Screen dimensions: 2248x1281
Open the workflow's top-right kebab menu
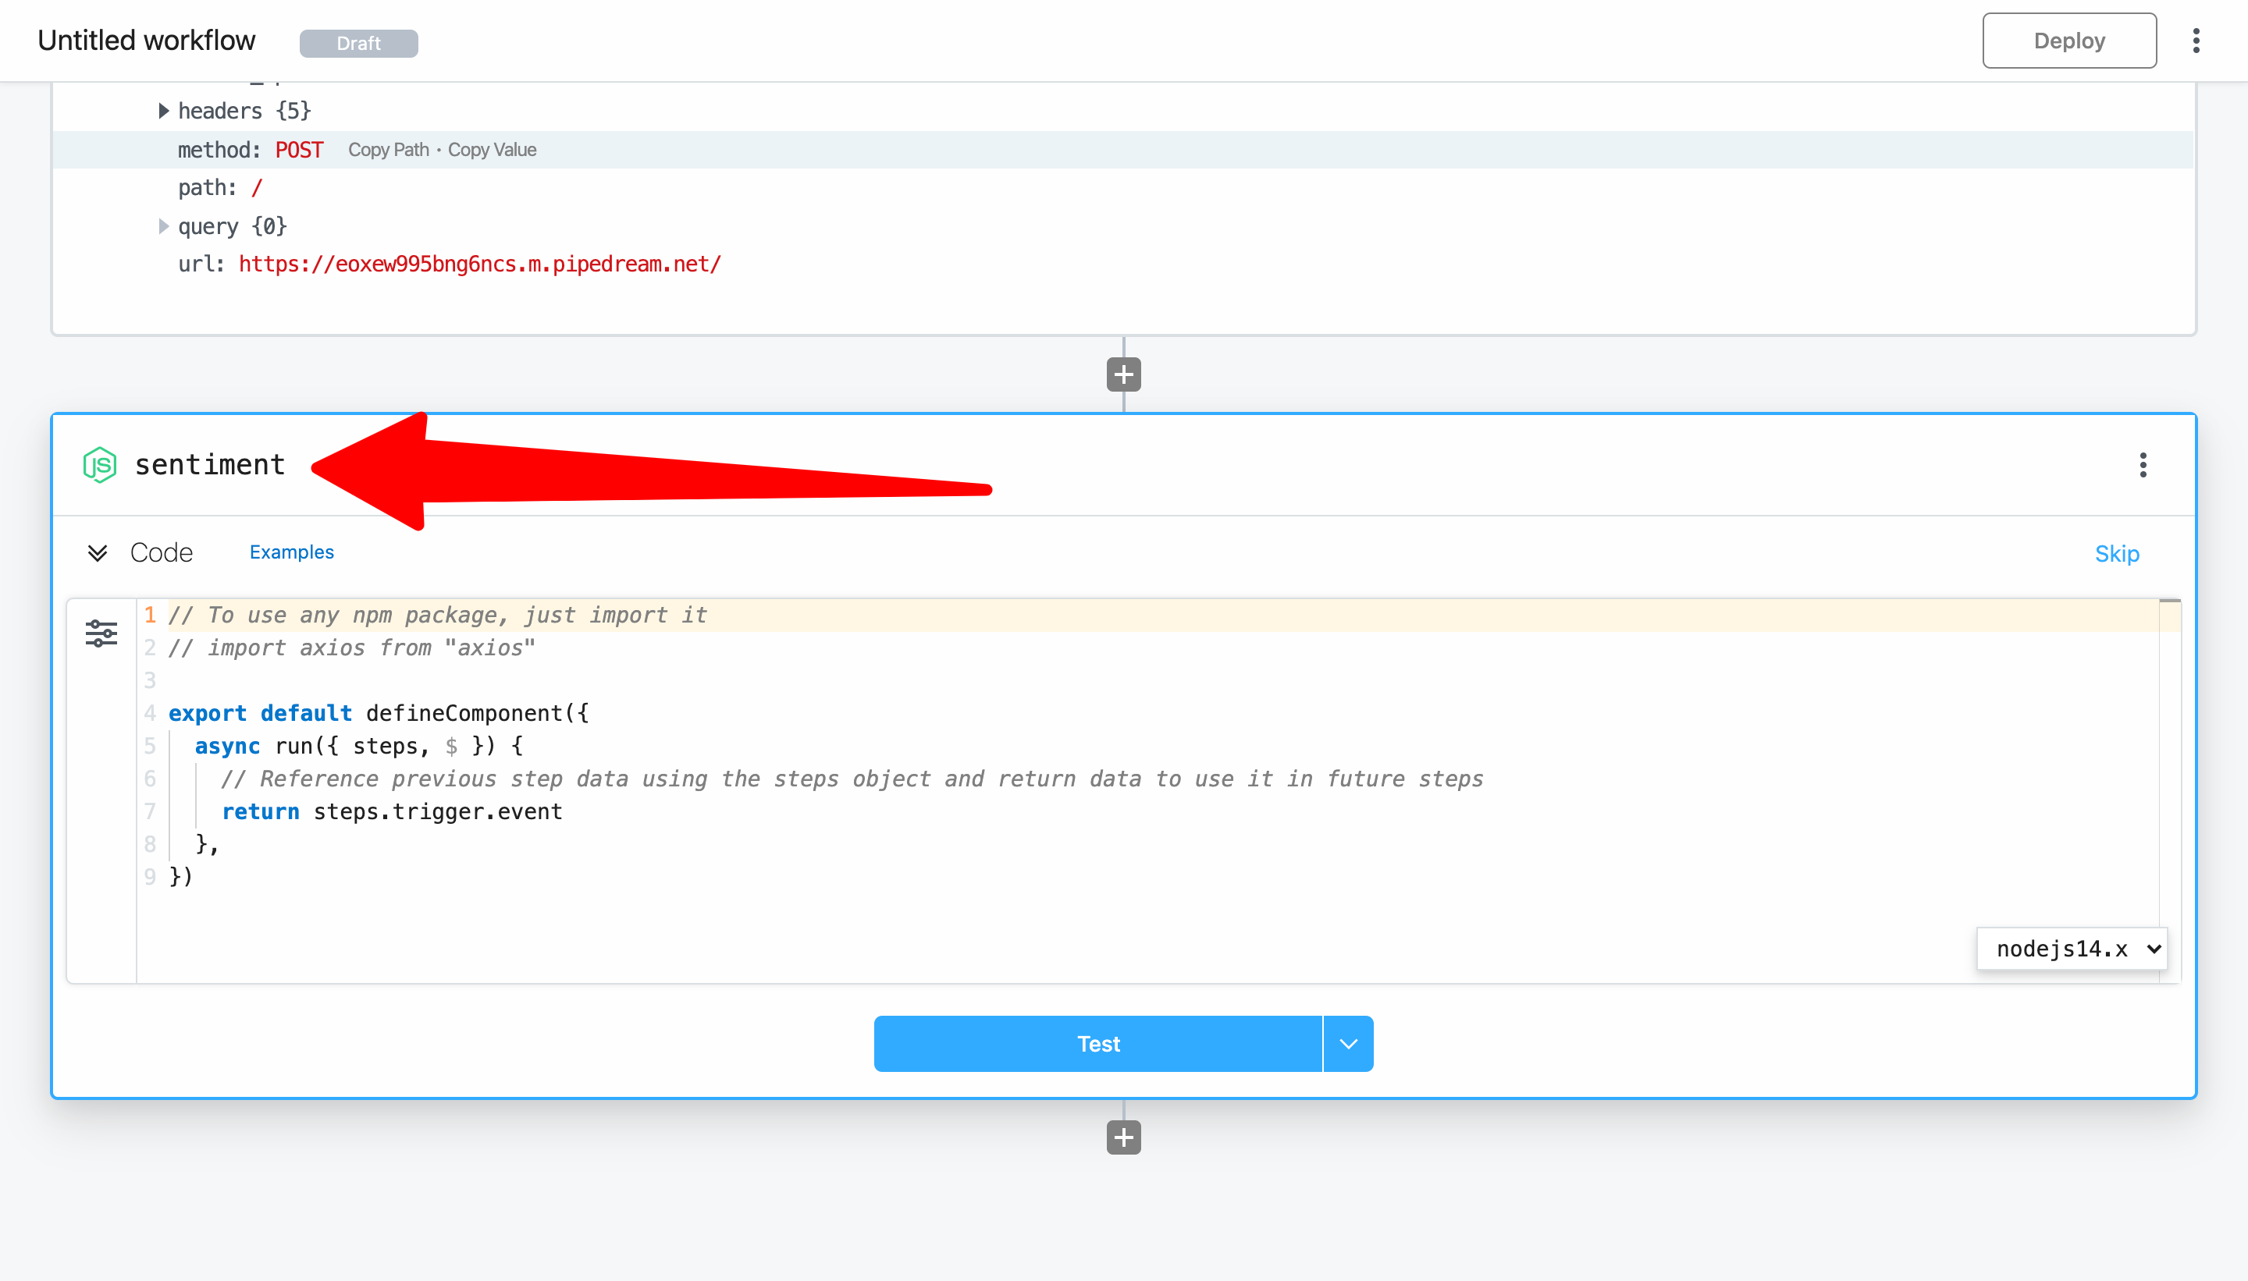coord(2196,41)
